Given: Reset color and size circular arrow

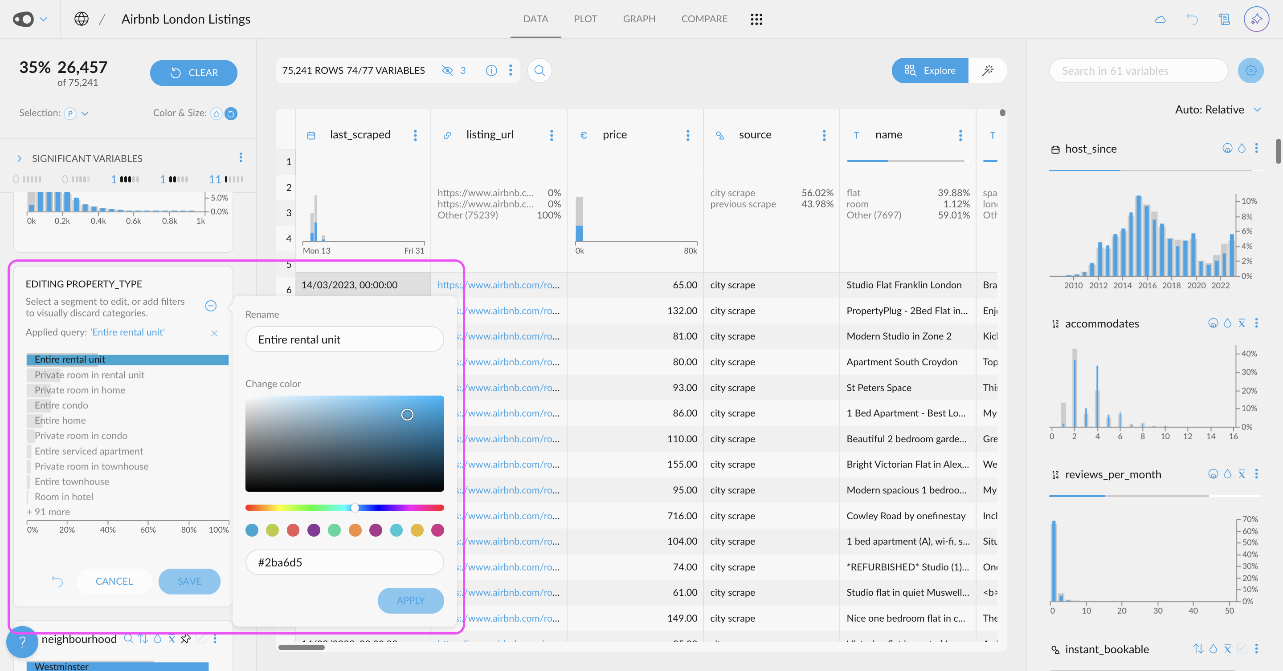Looking at the screenshot, I should pyautogui.click(x=231, y=114).
